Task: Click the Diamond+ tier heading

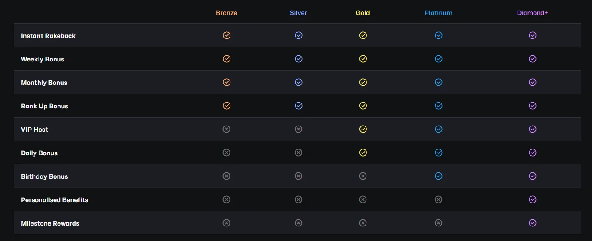Action: (x=532, y=13)
